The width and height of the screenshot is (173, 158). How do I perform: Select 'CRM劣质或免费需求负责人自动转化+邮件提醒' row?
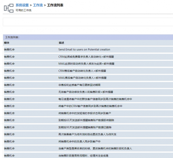click(x=89, y=57)
